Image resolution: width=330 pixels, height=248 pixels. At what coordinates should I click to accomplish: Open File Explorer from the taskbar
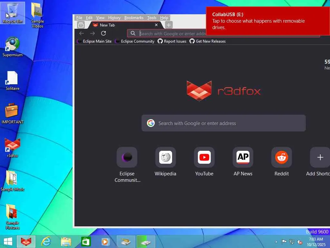click(x=66, y=242)
